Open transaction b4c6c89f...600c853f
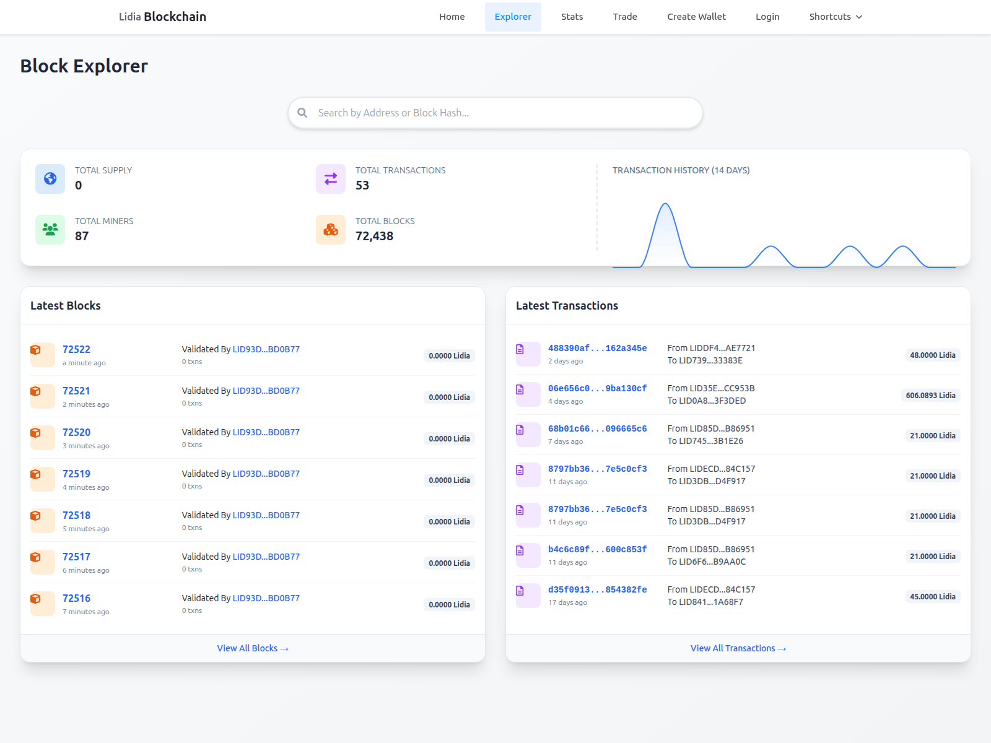This screenshot has width=991, height=743. point(598,549)
